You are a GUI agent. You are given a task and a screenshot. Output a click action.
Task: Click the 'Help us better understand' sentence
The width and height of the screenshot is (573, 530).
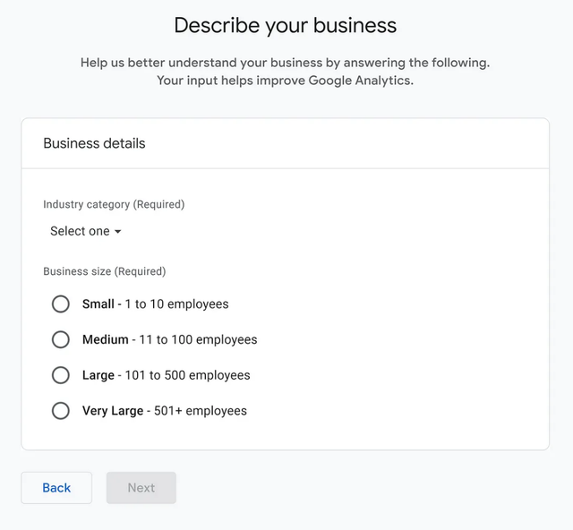point(285,63)
